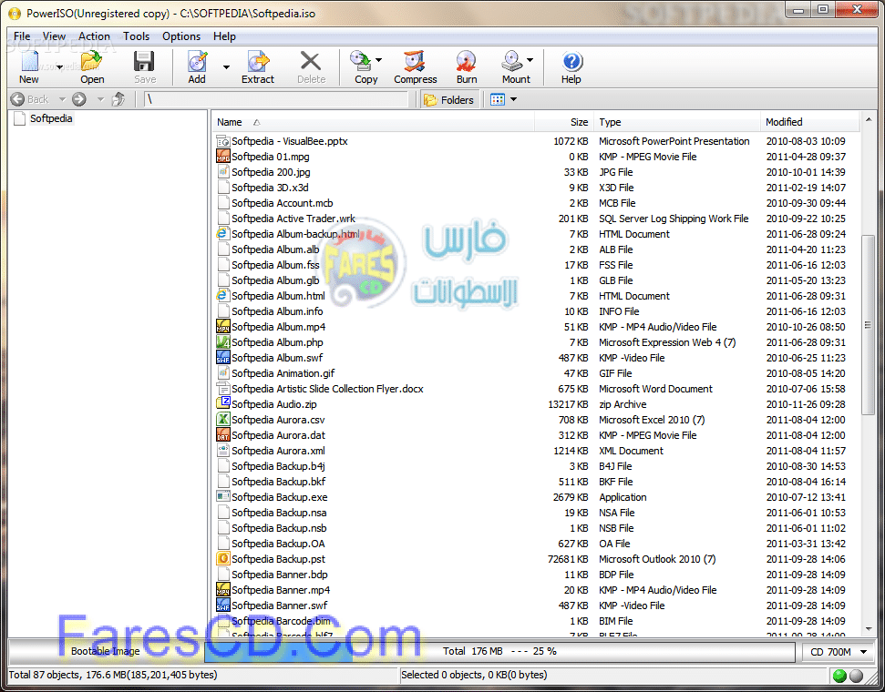Click the grey status light icon

(856, 675)
